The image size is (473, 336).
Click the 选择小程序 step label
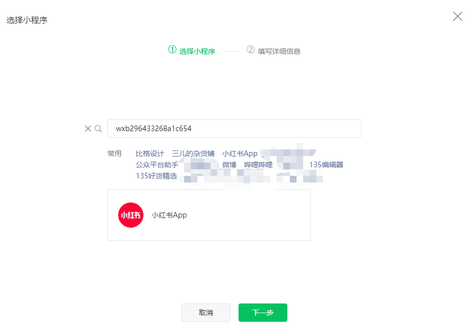(197, 51)
